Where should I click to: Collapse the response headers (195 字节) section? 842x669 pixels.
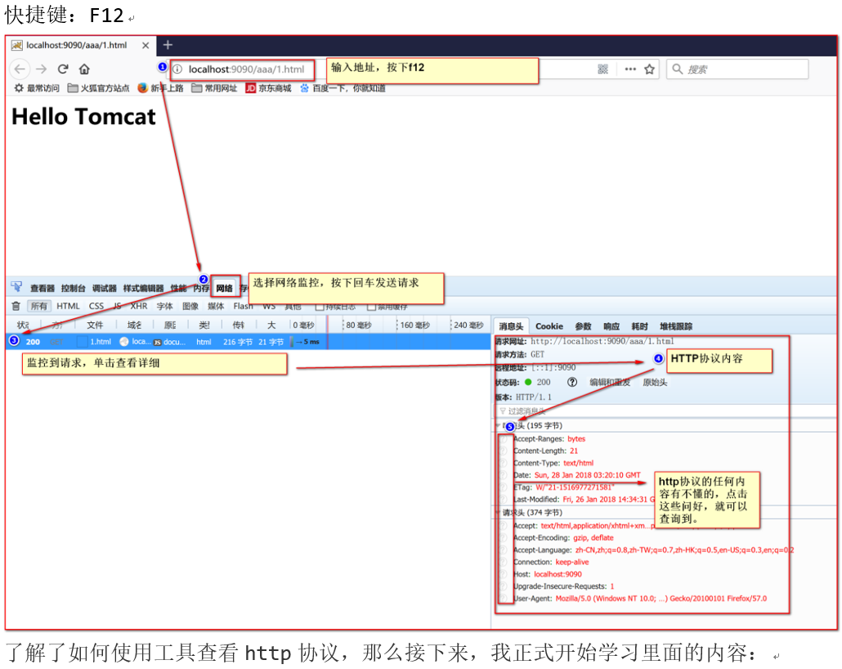(497, 425)
